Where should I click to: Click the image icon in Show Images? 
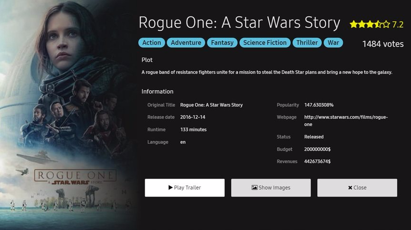254,188
